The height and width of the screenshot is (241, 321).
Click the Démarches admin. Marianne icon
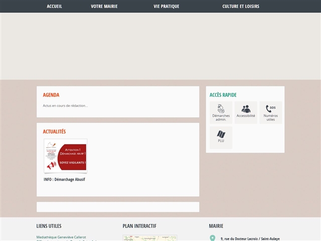(x=221, y=109)
